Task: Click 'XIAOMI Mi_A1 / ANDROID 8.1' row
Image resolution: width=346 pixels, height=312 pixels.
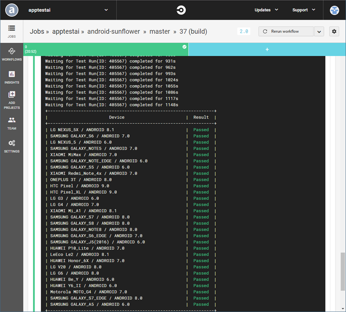Action: click(x=131, y=211)
